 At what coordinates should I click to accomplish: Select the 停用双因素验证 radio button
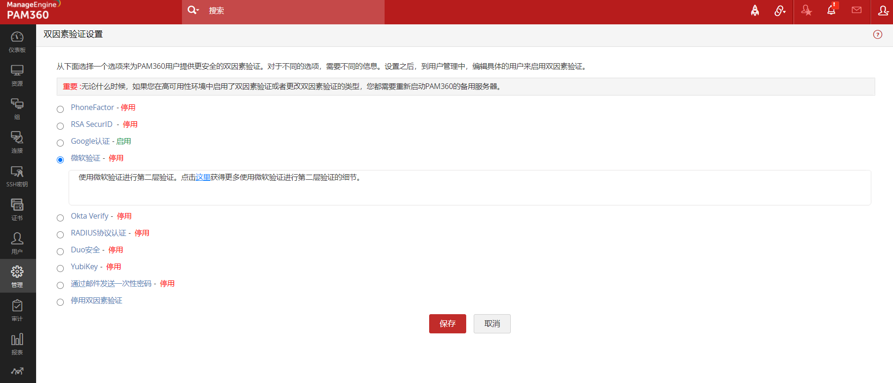[x=60, y=302]
